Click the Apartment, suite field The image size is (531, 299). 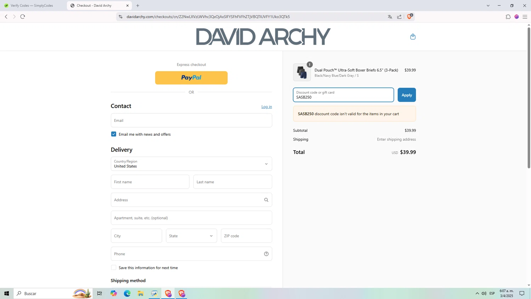(x=191, y=218)
